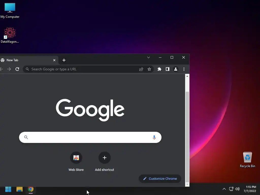Open the Recycle Bin desktop icon
260x195 pixels.
coord(247,159)
